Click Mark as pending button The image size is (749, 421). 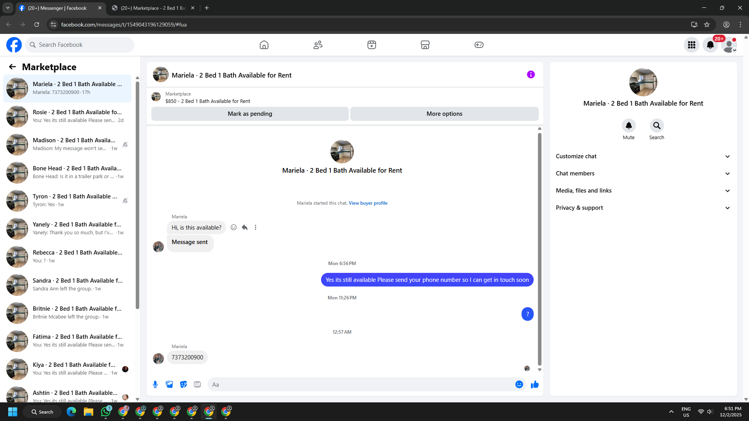250,114
